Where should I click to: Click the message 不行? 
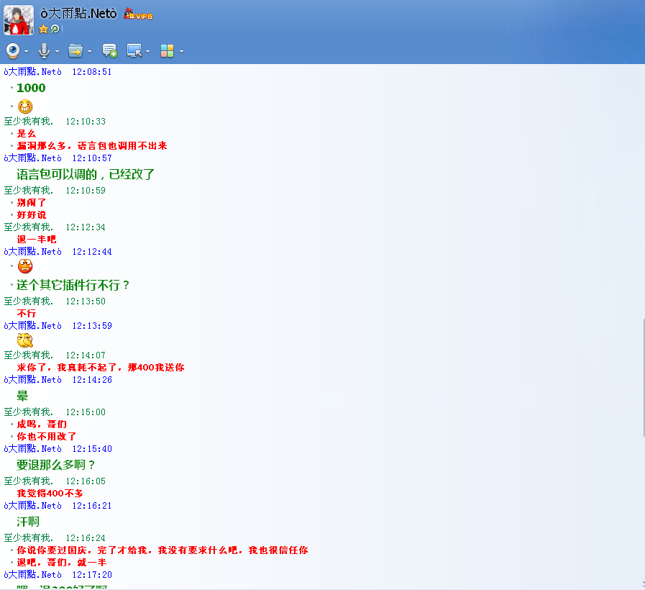pyautogui.click(x=27, y=313)
